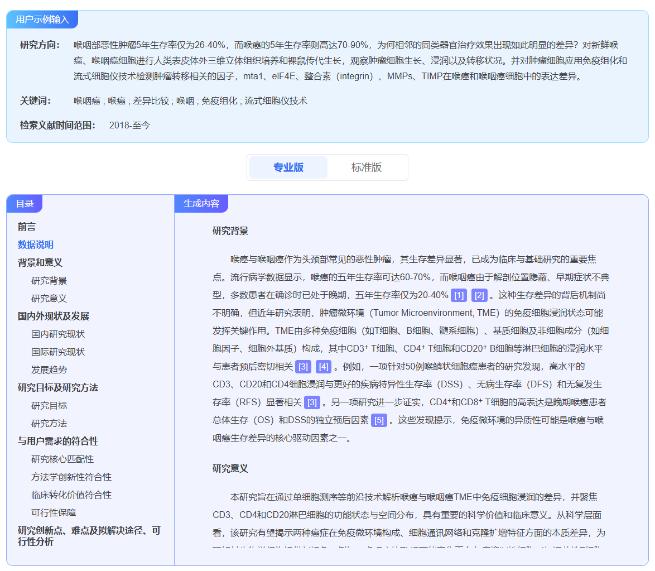Go to 研究目标及研究方法 section
The width and height of the screenshot is (655, 571).
click(x=57, y=387)
